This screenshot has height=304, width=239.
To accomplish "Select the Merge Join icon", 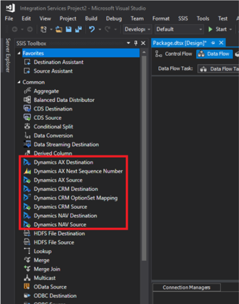I will pos(27,269).
